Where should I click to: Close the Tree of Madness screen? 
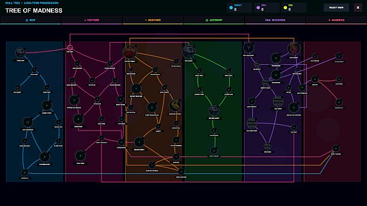[x=358, y=8]
